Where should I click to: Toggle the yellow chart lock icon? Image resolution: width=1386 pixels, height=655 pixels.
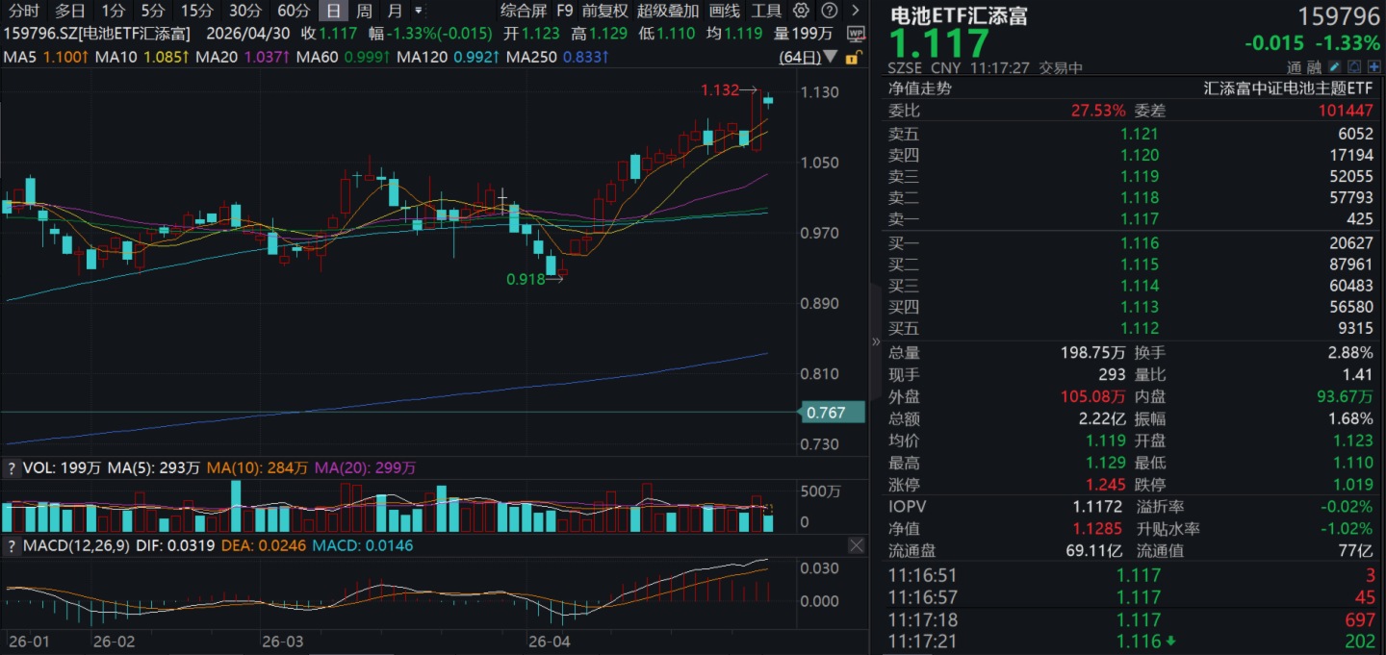(851, 58)
